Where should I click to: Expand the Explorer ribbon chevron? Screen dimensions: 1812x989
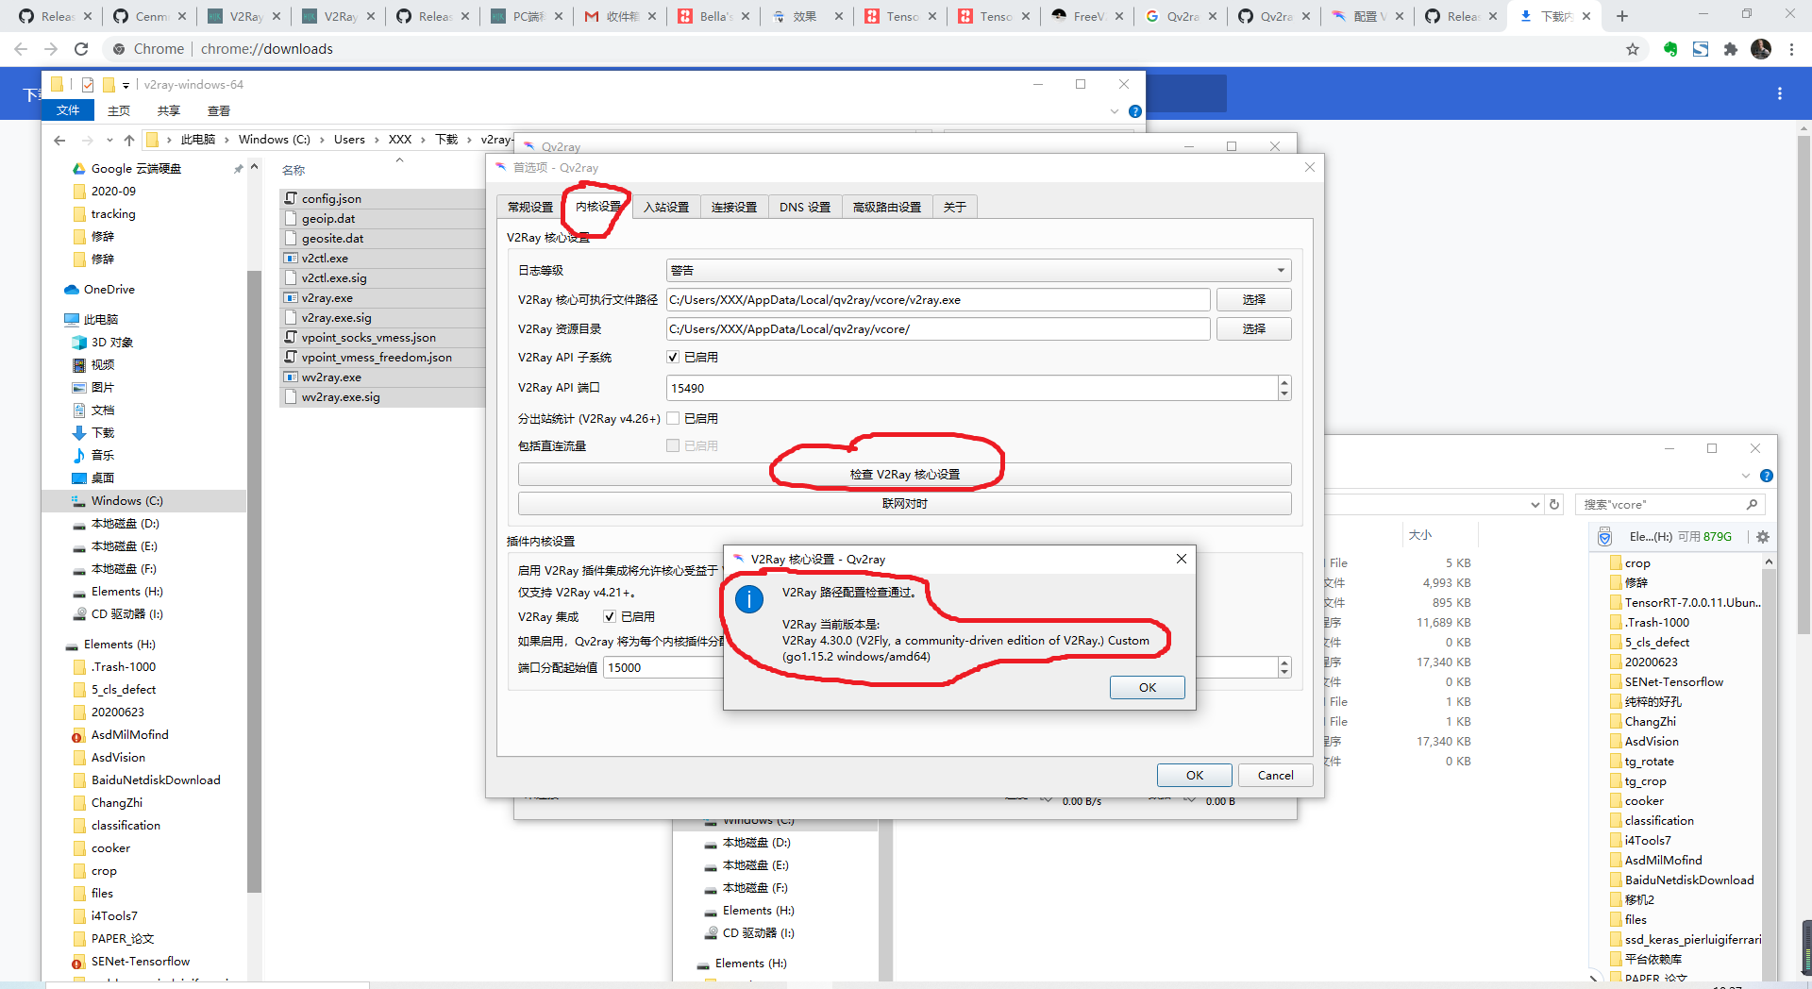tap(1115, 111)
